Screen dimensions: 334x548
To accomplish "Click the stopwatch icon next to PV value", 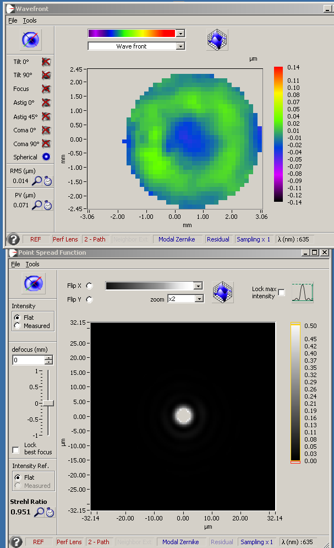I will tap(48, 205).
